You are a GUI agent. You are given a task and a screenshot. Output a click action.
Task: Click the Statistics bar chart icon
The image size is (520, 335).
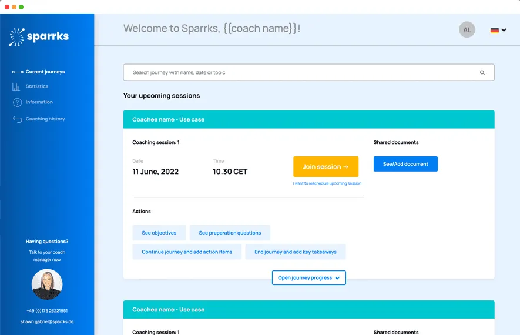[16, 87]
